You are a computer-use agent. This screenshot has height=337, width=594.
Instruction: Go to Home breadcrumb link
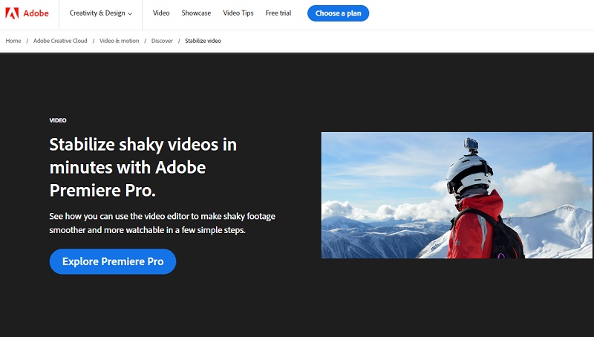coord(13,41)
